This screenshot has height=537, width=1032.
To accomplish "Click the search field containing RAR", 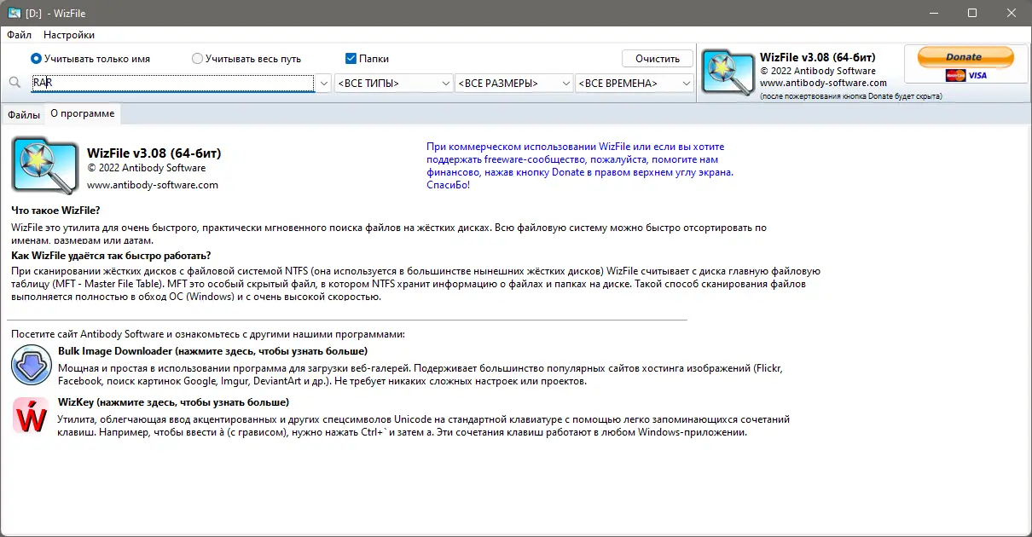I will click(x=172, y=84).
